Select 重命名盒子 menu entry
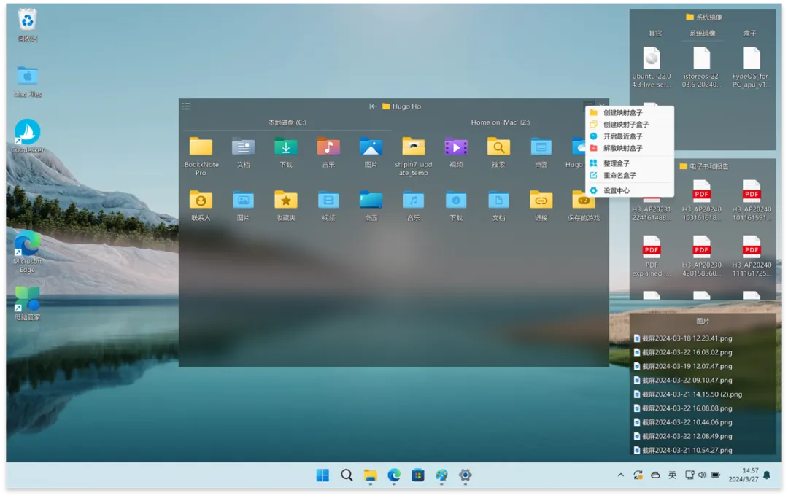The width and height of the screenshot is (788, 498). click(x=619, y=176)
